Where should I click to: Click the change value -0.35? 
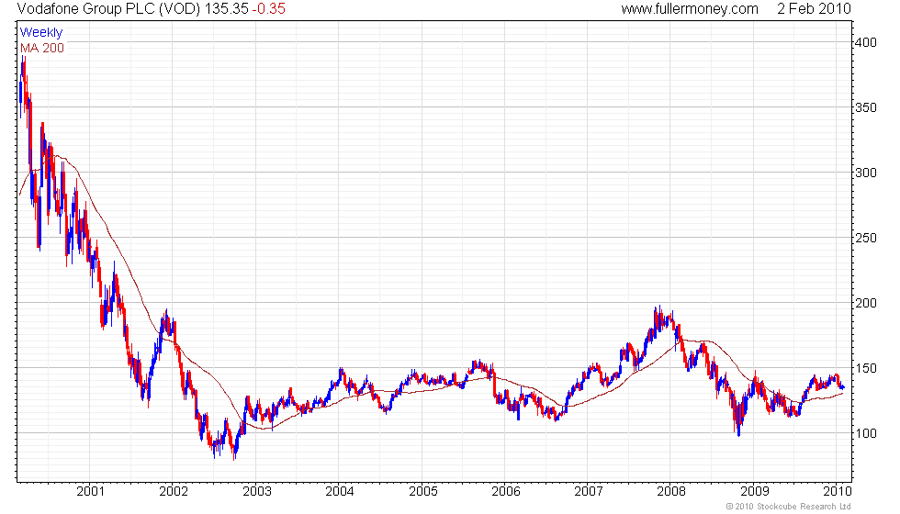(268, 9)
